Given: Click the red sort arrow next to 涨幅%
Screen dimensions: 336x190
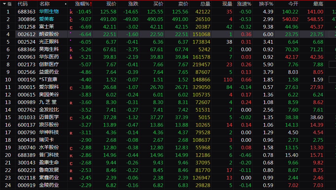Looking at the screenshot, I should click(91, 4).
